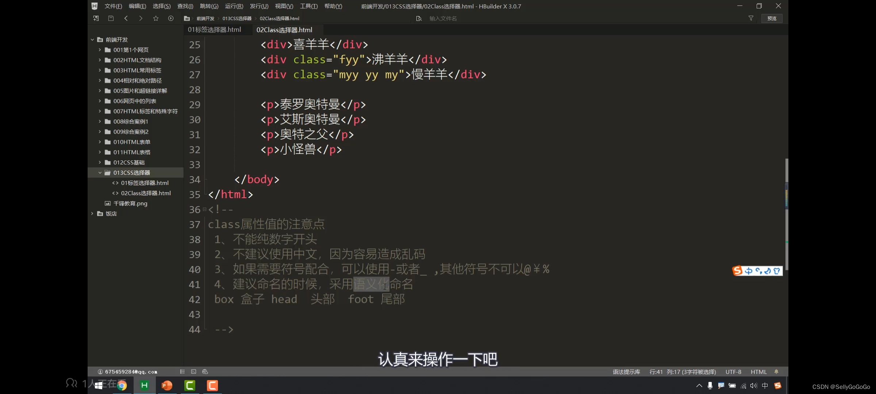This screenshot has height=394, width=876.
Task: Switch to the 01标签选择器.html tab
Action: point(214,30)
